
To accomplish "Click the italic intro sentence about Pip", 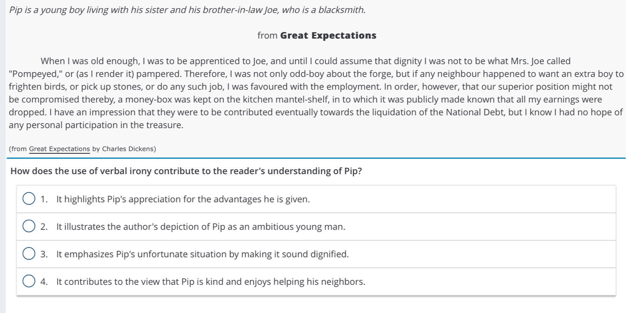I will tap(188, 10).
